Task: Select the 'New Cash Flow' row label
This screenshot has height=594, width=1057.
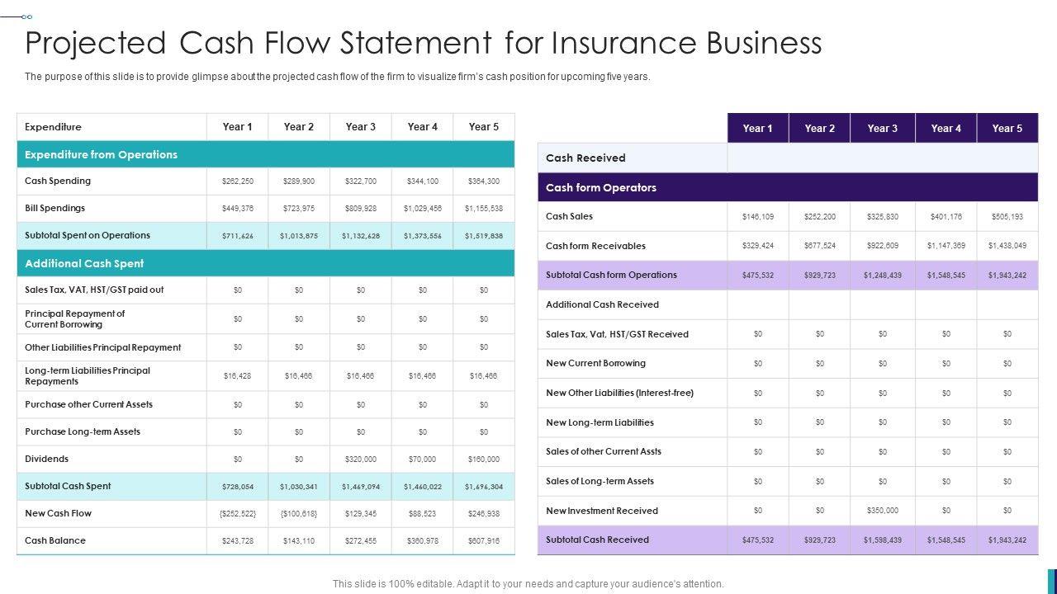Action: click(x=58, y=514)
